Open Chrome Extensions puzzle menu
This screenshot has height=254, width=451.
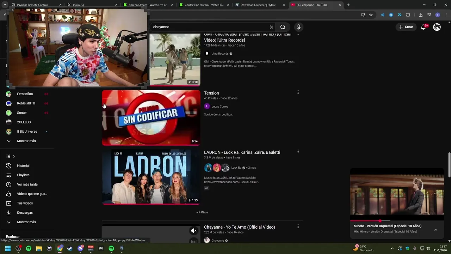pos(408,15)
